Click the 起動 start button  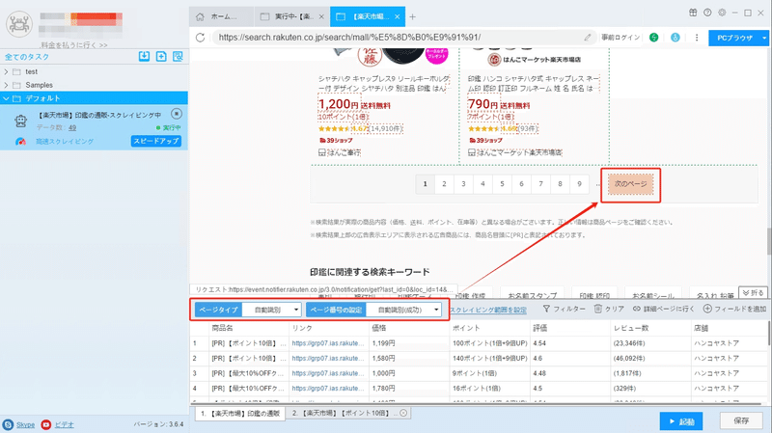pyautogui.click(x=681, y=421)
